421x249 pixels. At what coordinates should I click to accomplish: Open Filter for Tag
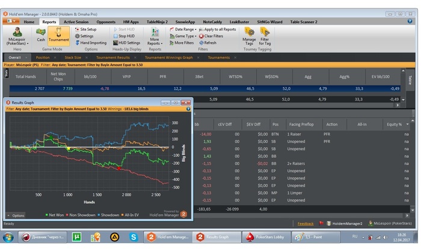click(x=265, y=37)
